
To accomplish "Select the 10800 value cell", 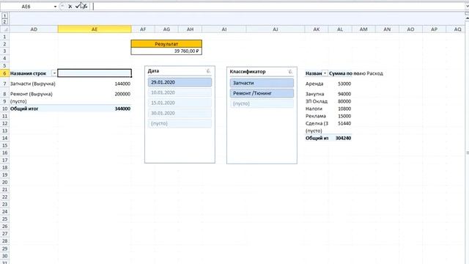I will tap(340, 109).
